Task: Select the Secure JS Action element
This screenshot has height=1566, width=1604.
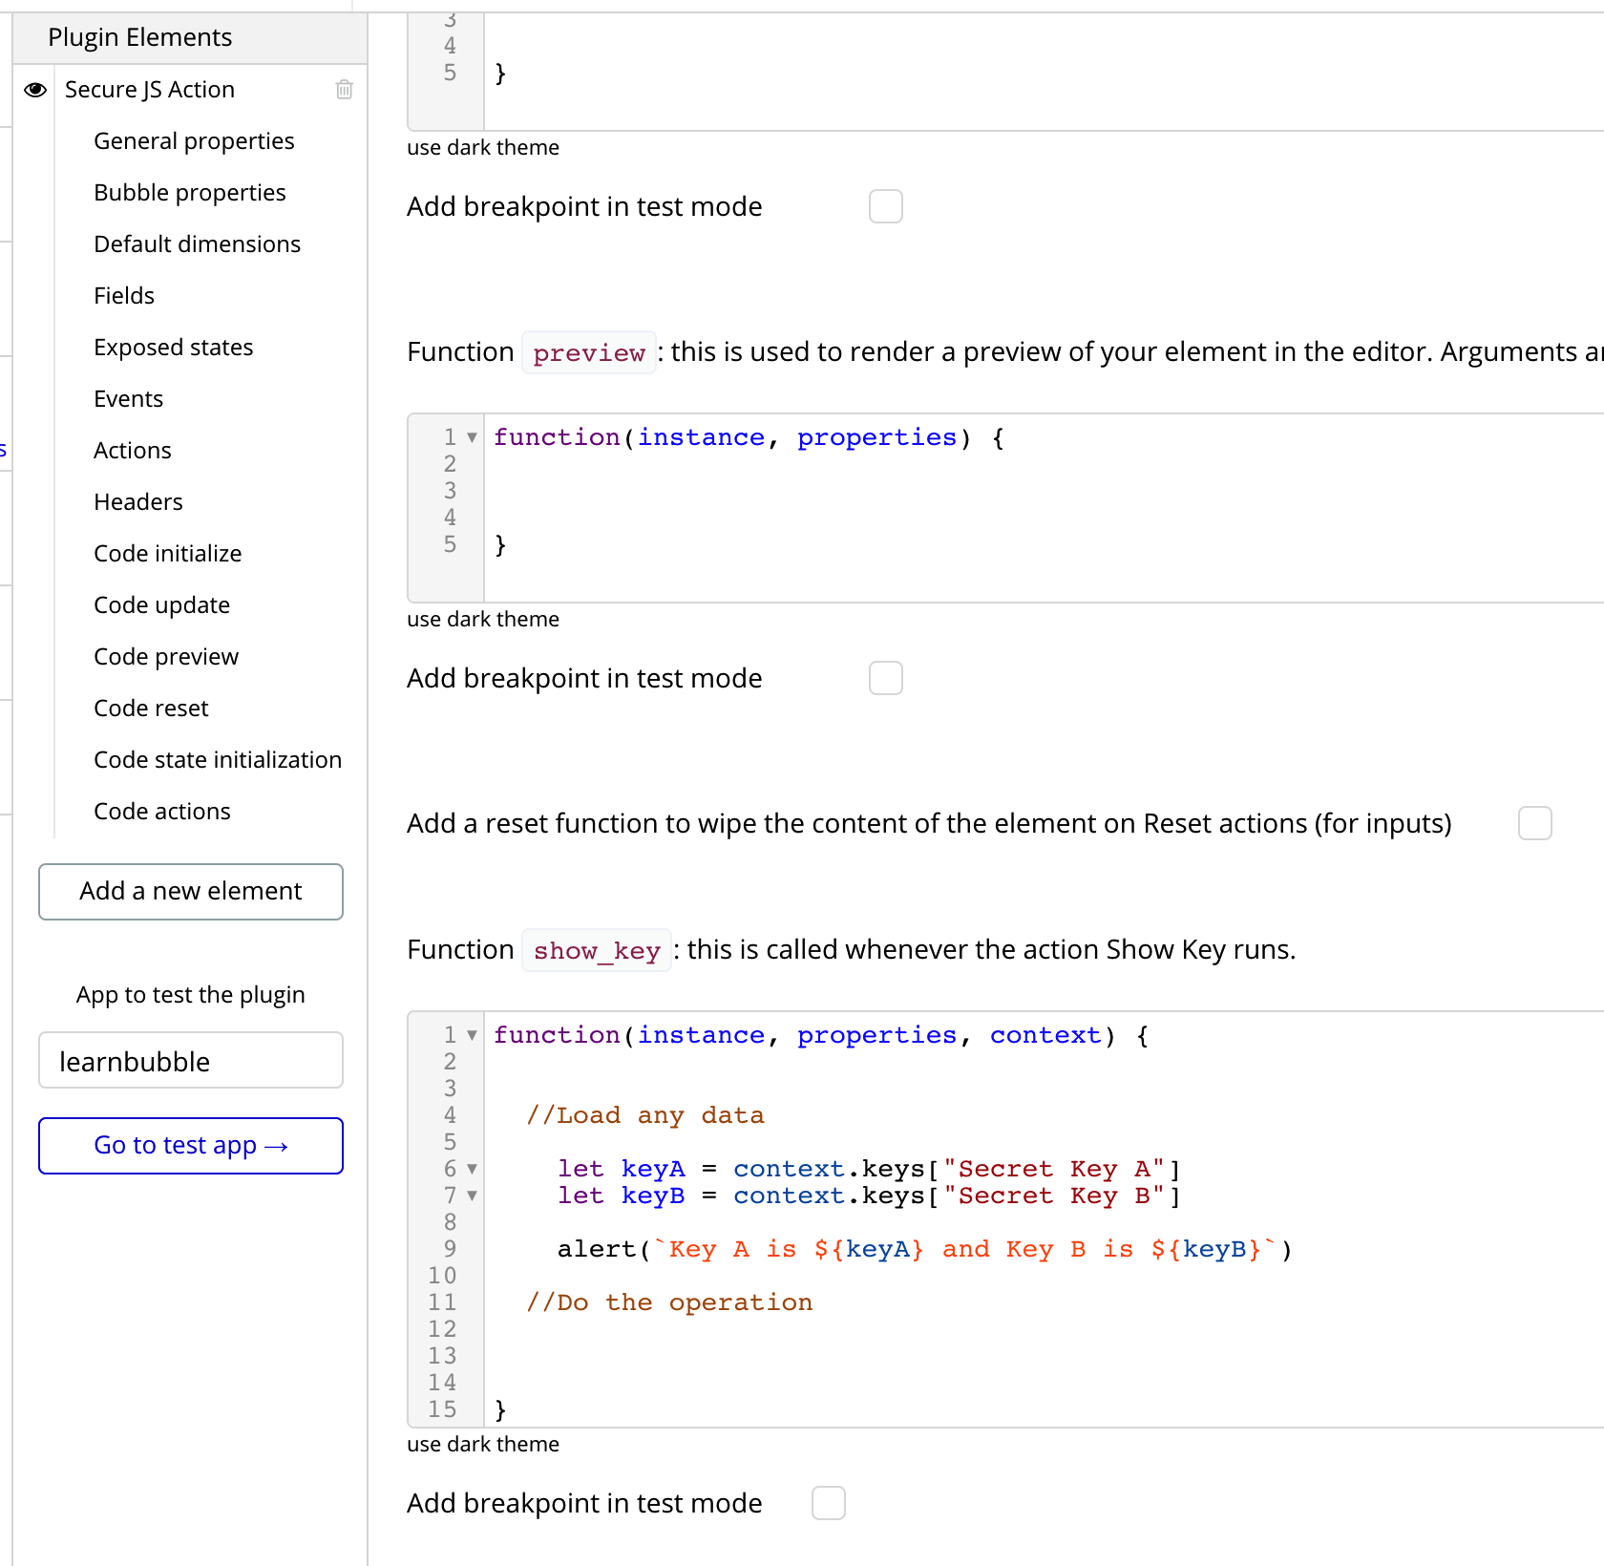Action: (150, 90)
